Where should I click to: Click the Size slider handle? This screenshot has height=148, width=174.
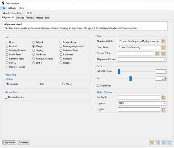(130, 78)
